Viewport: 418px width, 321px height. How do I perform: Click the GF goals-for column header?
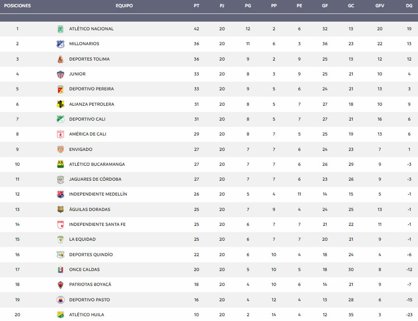pos(325,6)
